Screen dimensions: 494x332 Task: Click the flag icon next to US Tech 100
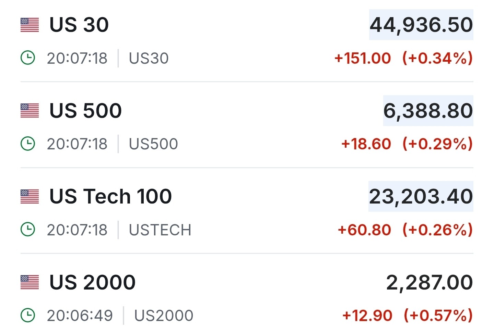click(30, 197)
